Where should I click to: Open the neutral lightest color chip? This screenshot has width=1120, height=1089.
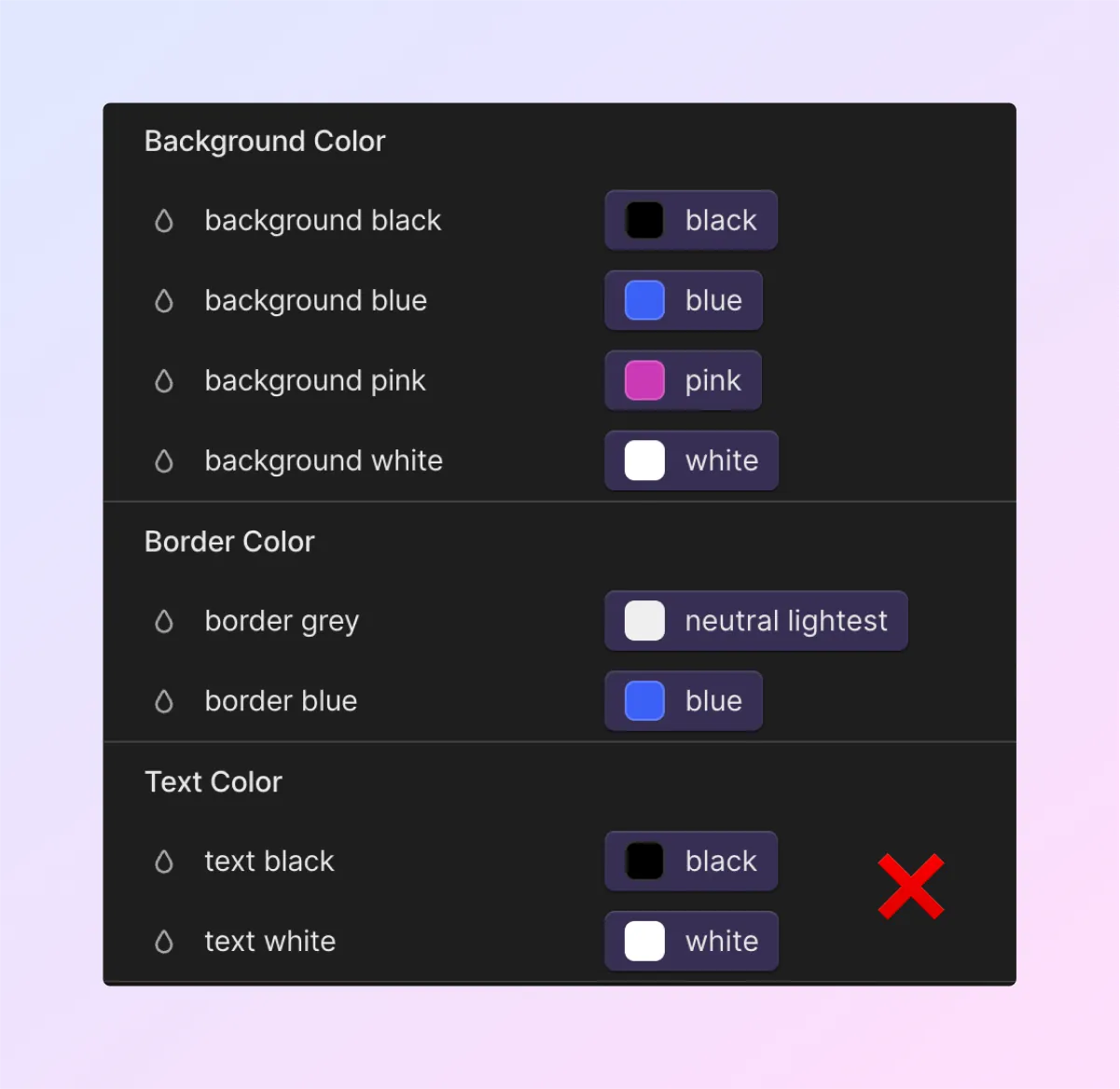click(756, 621)
